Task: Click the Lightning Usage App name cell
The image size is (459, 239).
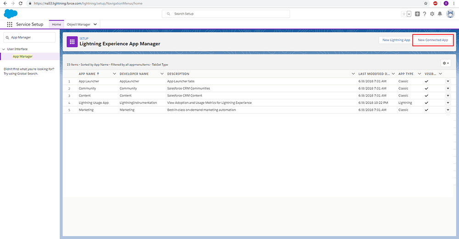Action: coord(94,103)
